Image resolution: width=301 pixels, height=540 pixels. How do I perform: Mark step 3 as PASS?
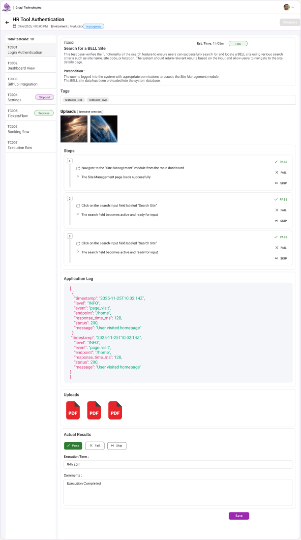[x=281, y=237]
